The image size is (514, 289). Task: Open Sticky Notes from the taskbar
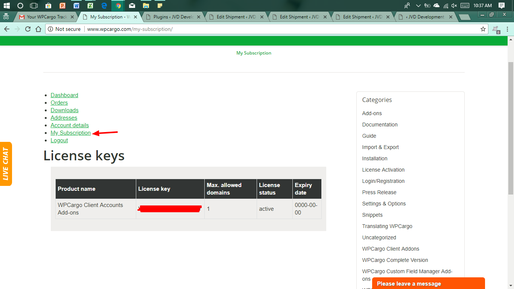point(160,6)
